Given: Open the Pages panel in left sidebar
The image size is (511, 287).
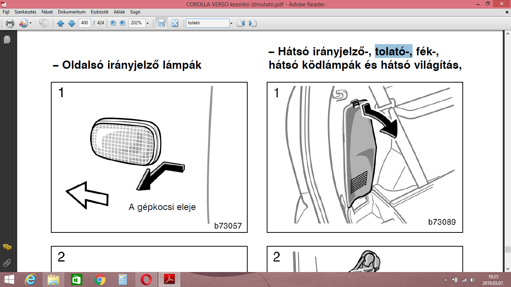Looking at the screenshot, I should click(x=7, y=40).
